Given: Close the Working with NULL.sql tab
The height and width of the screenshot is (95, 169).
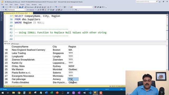Looking at the screenshot, I should [x=32, y=13].
